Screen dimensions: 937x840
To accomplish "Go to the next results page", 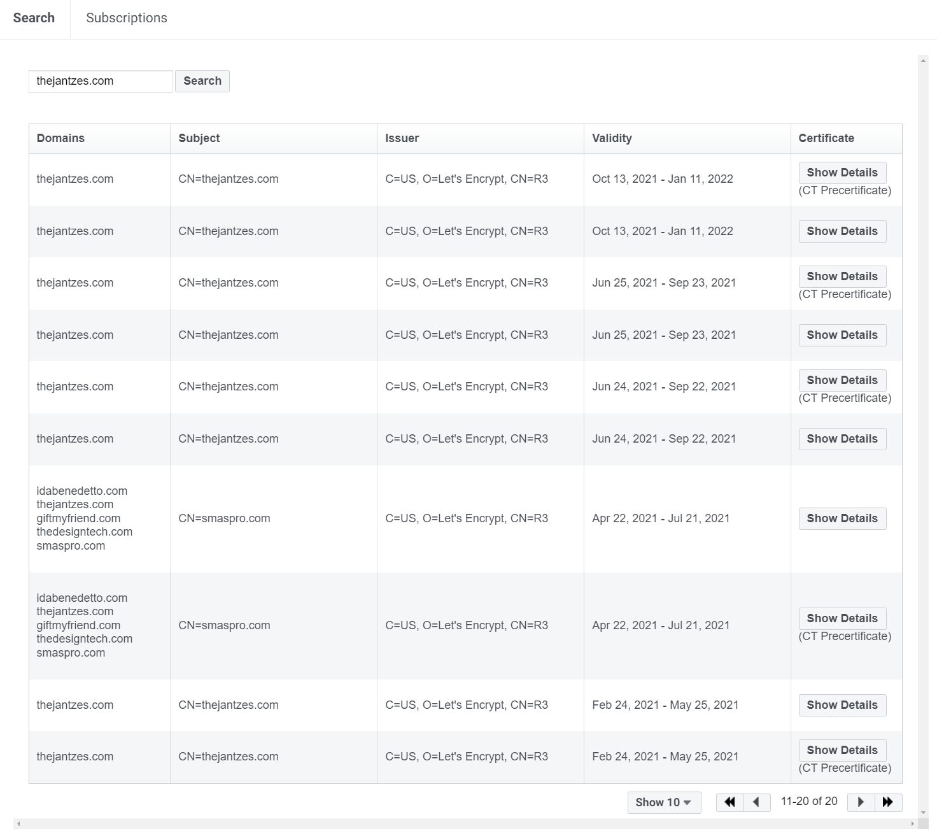I will pyautogui.click(x=861, y=802).
